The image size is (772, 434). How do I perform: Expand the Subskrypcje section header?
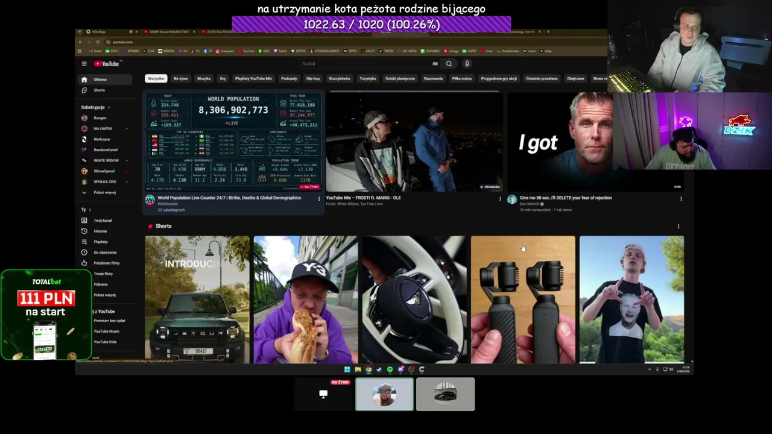pyautogui.click(x=96, y=107)
